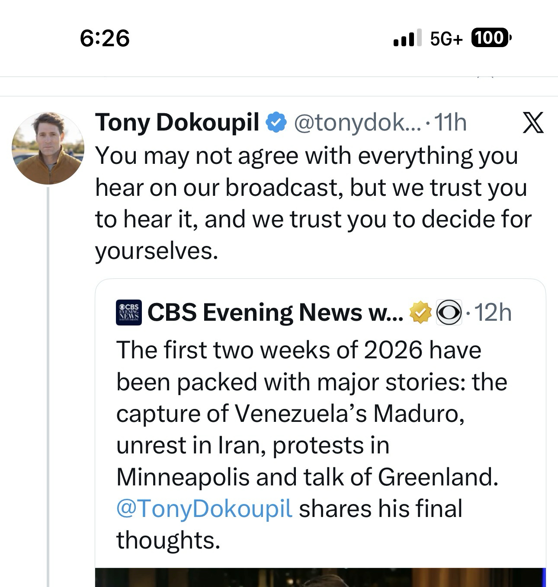Select the 11h timestamp on the post
The image size is (558, 587).
tap(451, 123)
